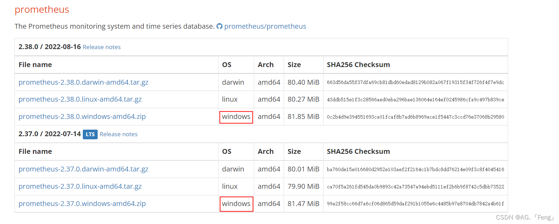Download prometheus-2.37.0.darwin-amd64.tar.gz
The image size is (559, 224).
click(x=83, y=169)
